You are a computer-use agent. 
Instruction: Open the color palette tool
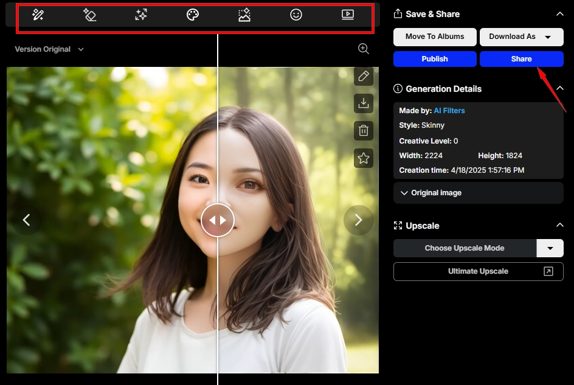coord(193,15)
